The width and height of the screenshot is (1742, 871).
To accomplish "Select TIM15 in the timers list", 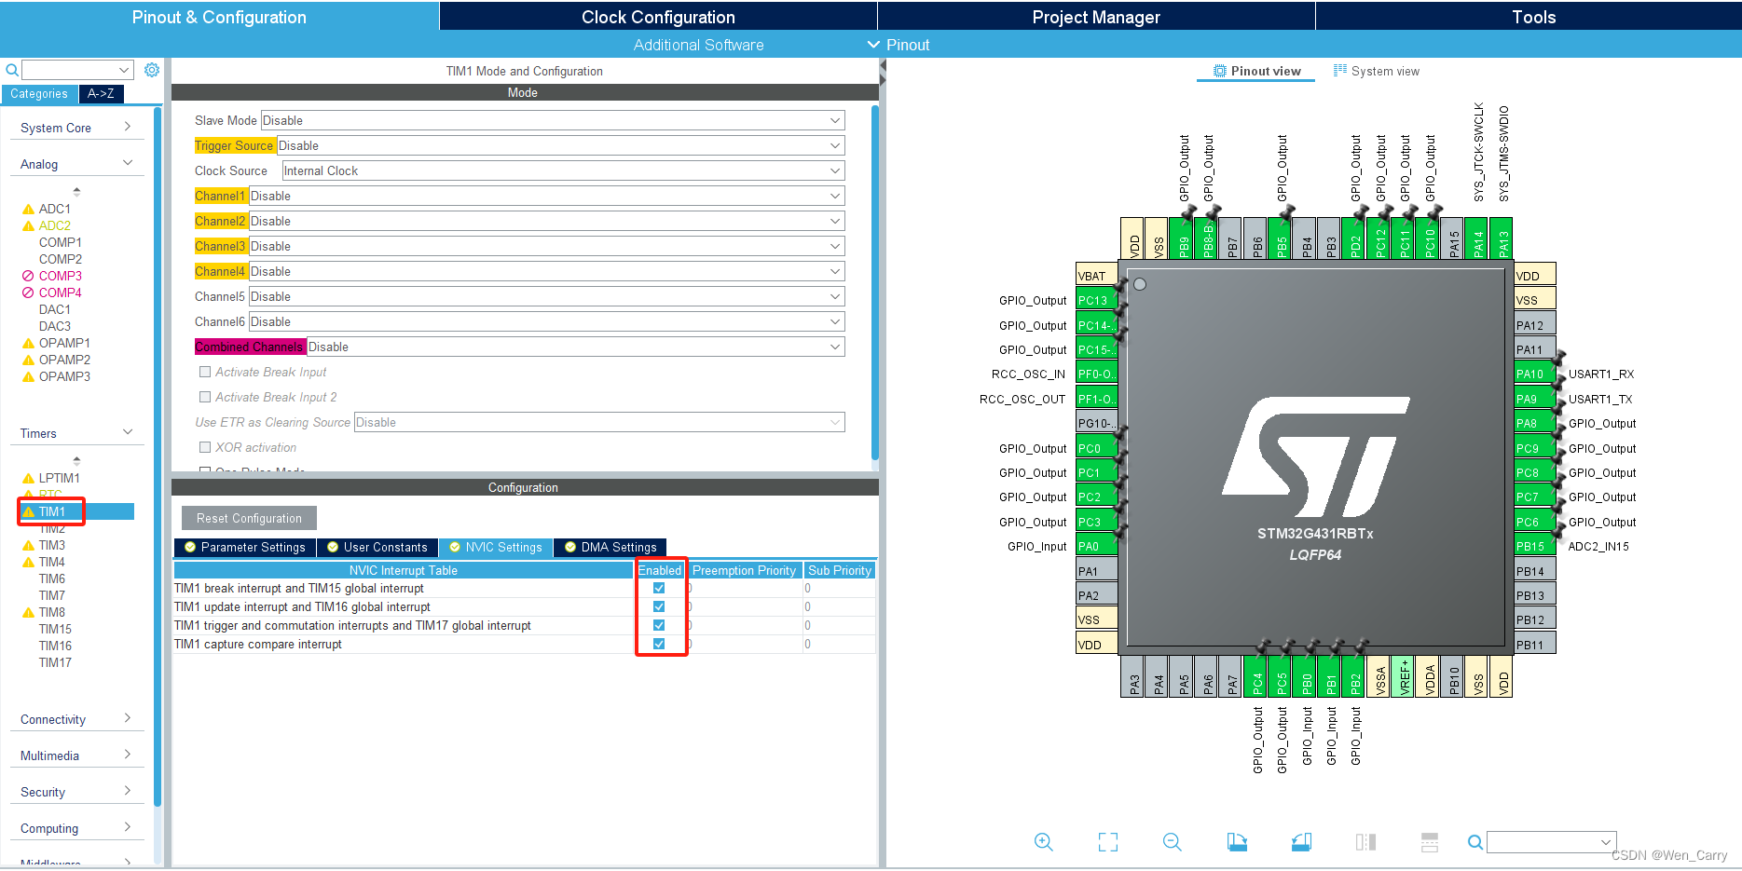I will [55, 629].
